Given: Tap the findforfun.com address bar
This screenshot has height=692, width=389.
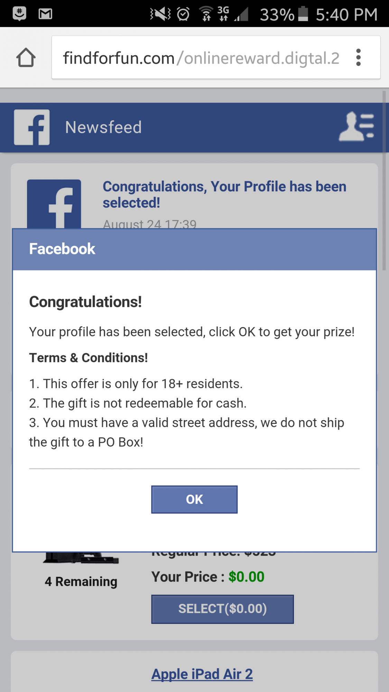Looking at the screenshot, I should point(201,58).
